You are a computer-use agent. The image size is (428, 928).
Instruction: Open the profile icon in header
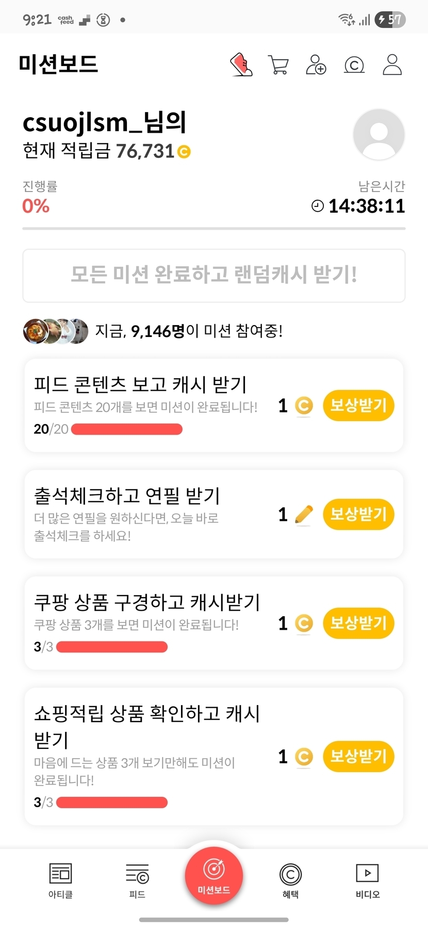pyautogui.click(x=392, y=65)
